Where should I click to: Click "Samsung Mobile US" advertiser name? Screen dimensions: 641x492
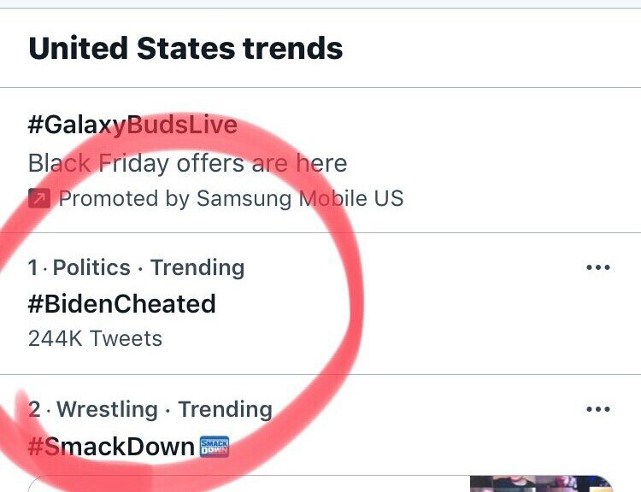300,199
